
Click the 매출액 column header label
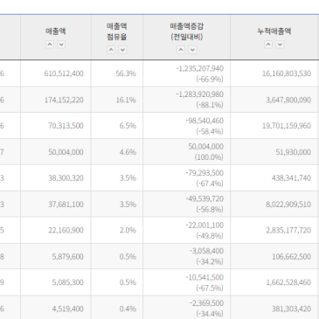click(x=56, y=31)
